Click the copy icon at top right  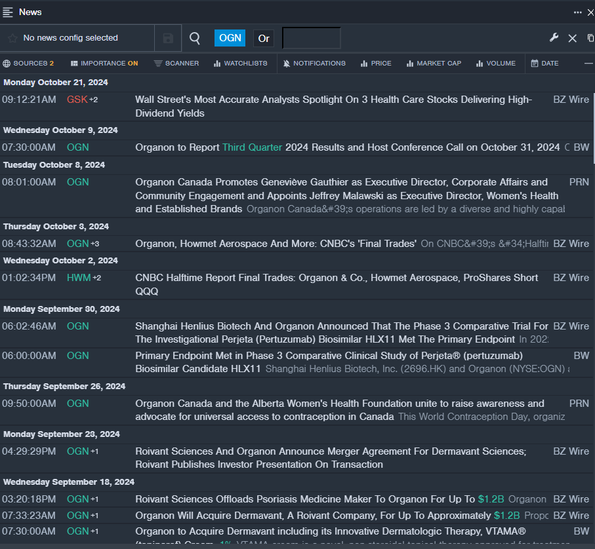pos(590,38)
